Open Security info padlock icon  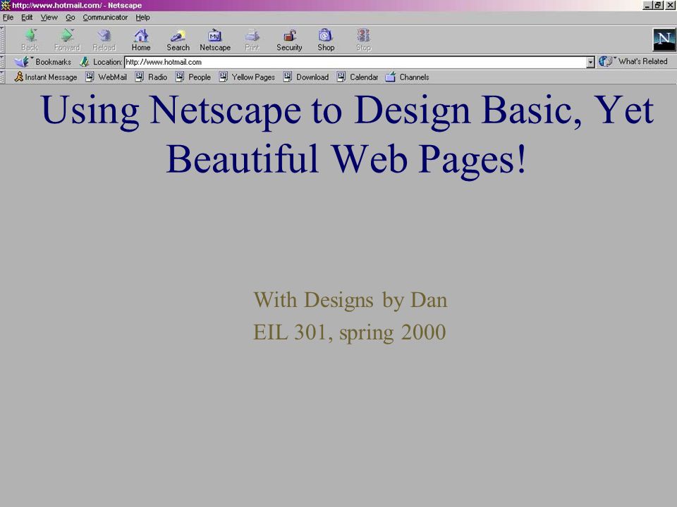(289, 40)
